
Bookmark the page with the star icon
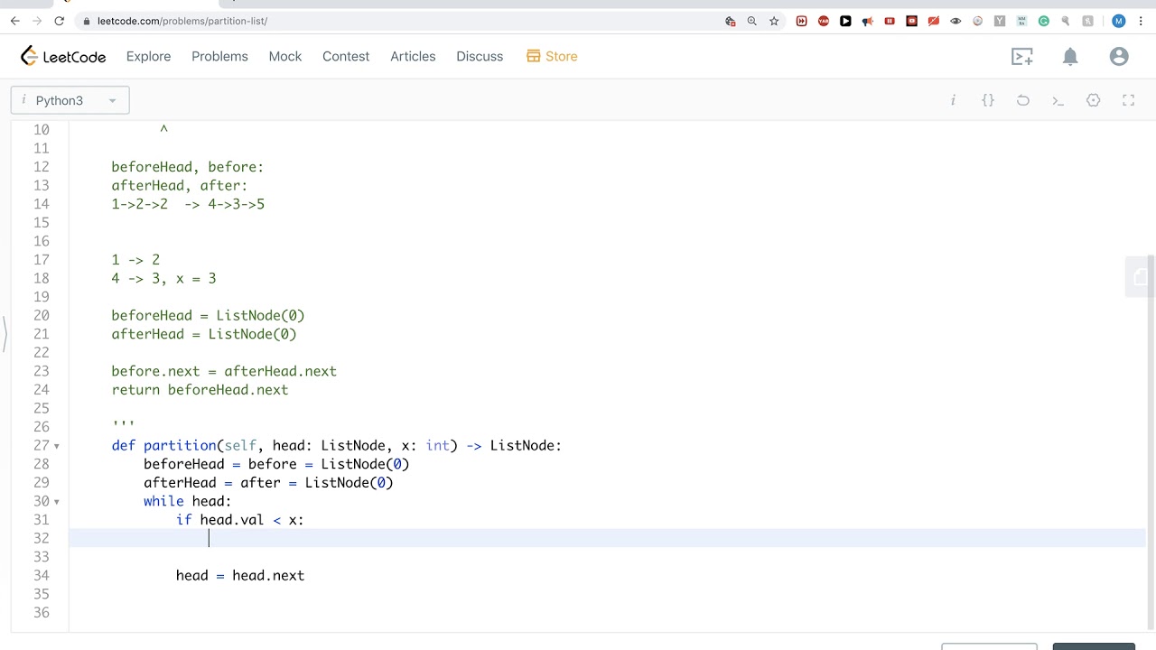click(x=774, y=21)
